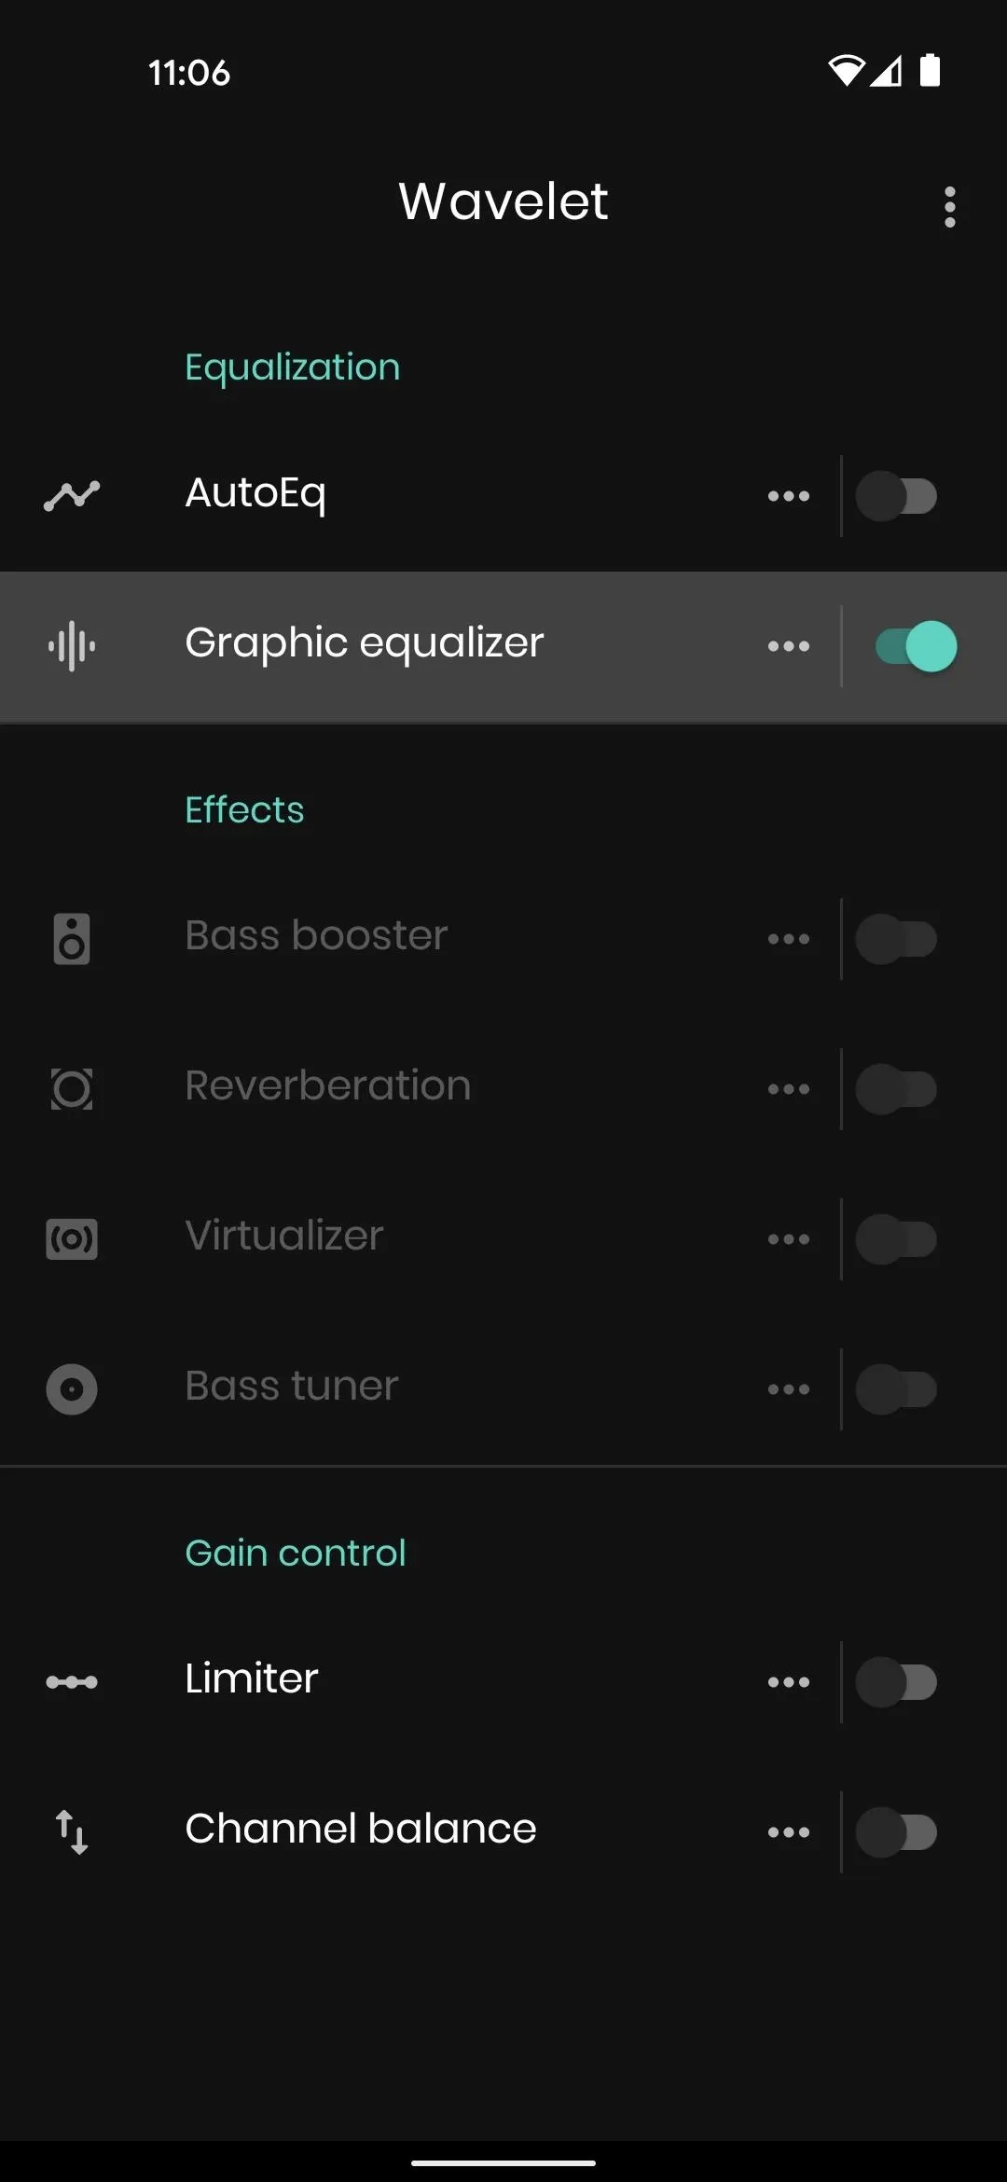
Task: Expand Graphic equalizer settings via three dots
Action: pos(789,645)
